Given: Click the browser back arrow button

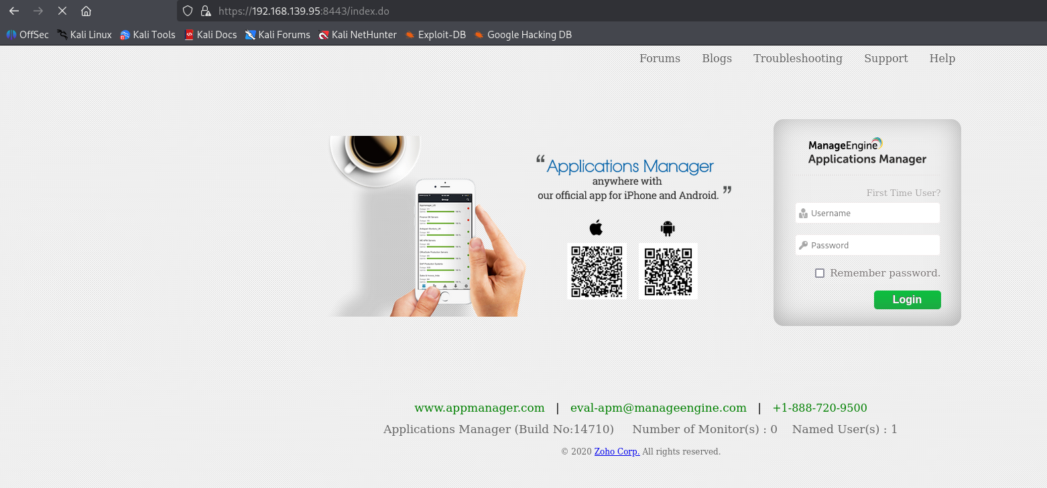Looking at the screenshot, I should (14, 11).
